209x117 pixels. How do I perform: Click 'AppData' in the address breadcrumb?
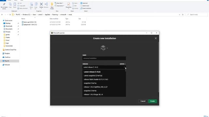point(47,15)
